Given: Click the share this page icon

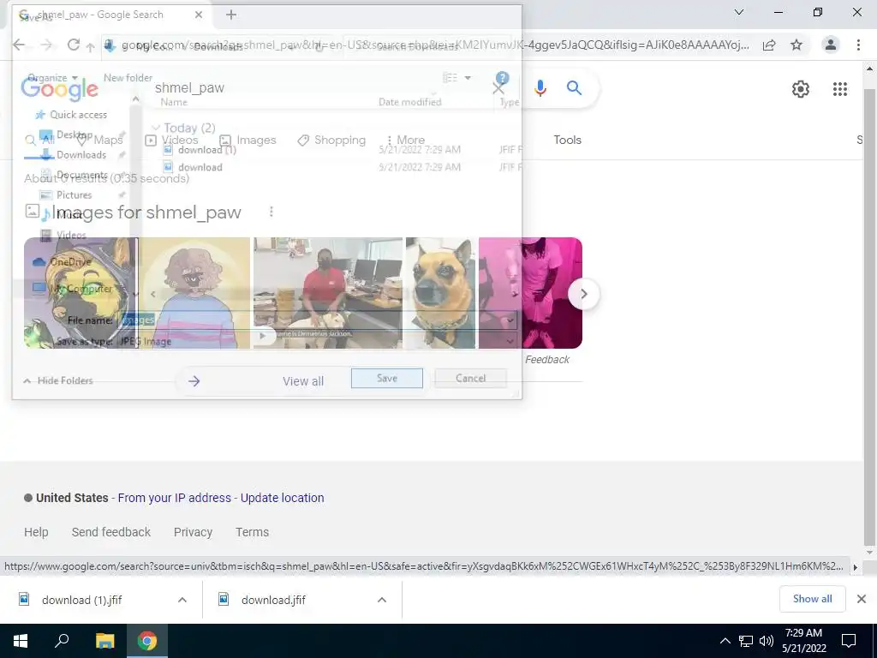Looking at the screenshot, I should click(769, 45).
